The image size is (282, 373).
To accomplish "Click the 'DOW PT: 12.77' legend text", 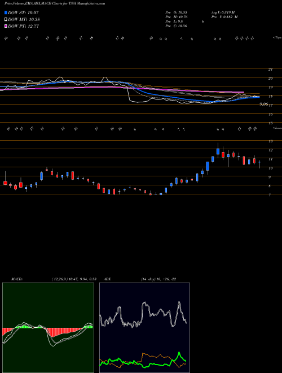I will click(23, 26).
